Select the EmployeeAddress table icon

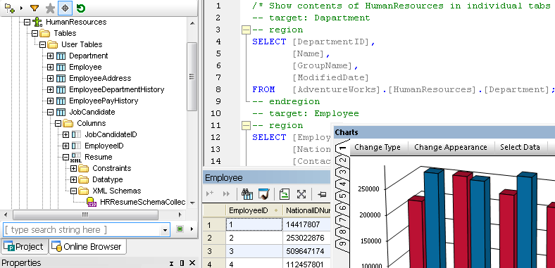pos(61,79)
